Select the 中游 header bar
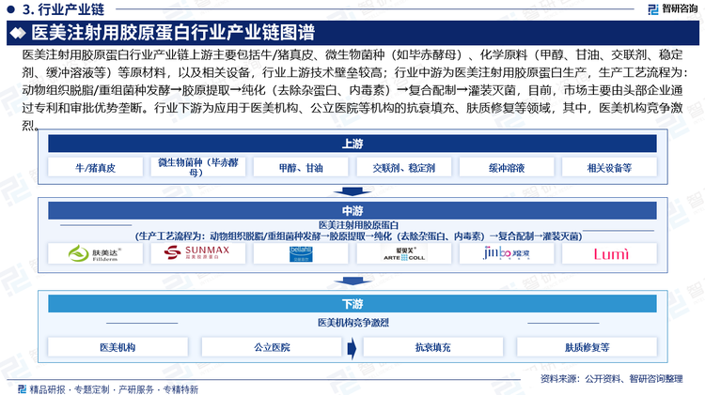Viewport: 705px width, 395px height. click(x=352, y=210)
